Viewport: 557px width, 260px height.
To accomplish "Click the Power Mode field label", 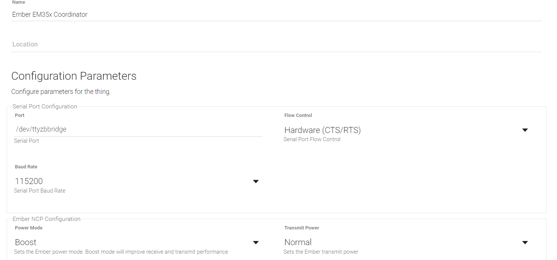I will tap(29, 228).
